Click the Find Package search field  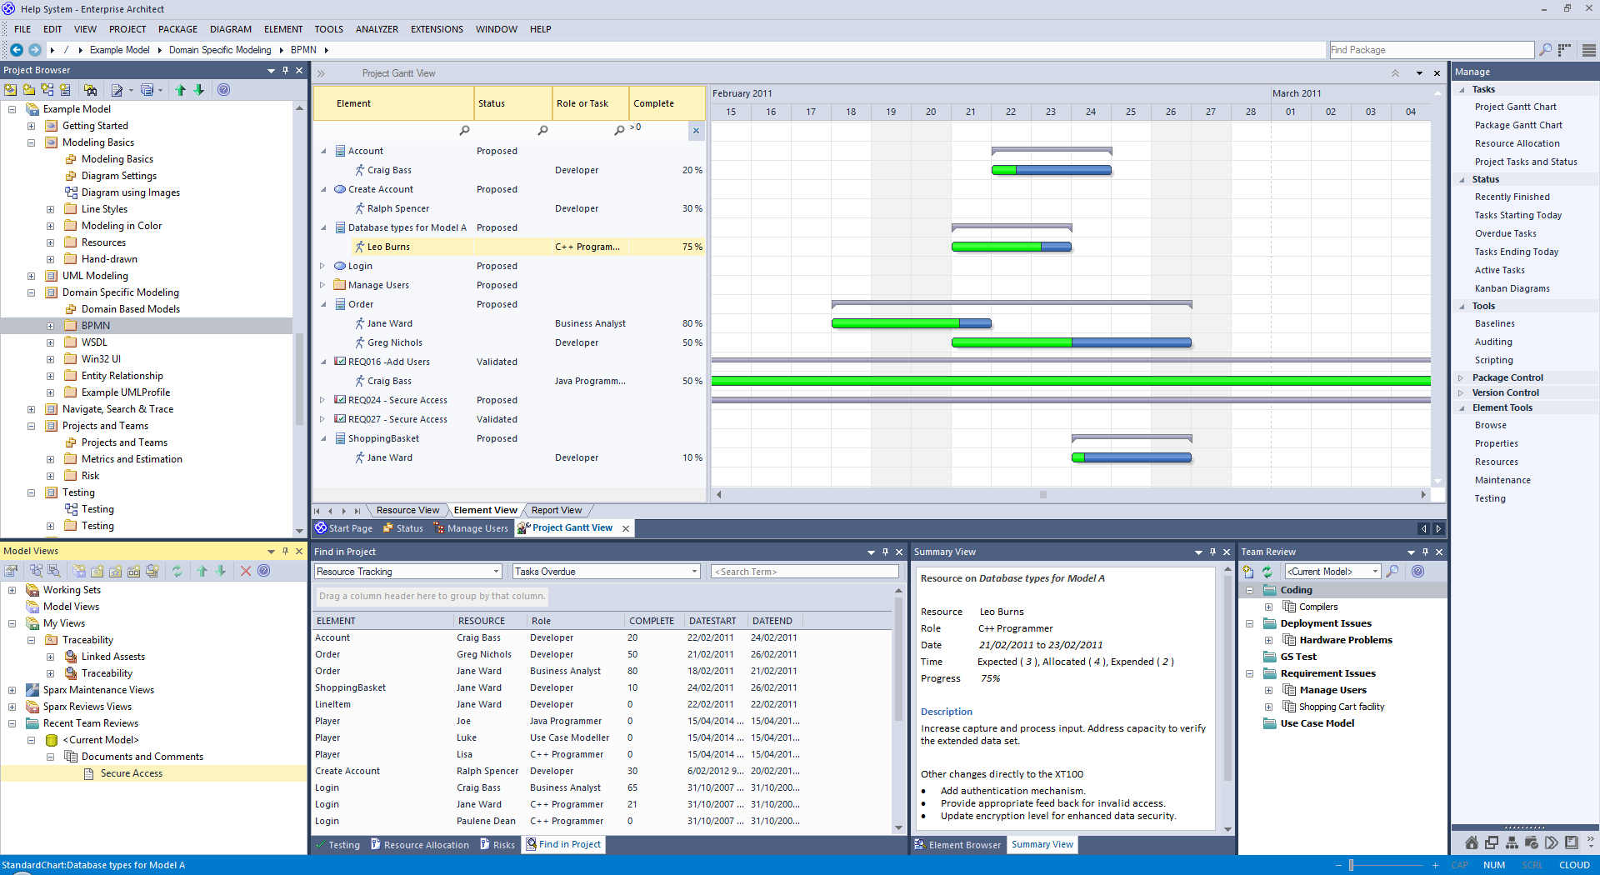[1430, 50]
